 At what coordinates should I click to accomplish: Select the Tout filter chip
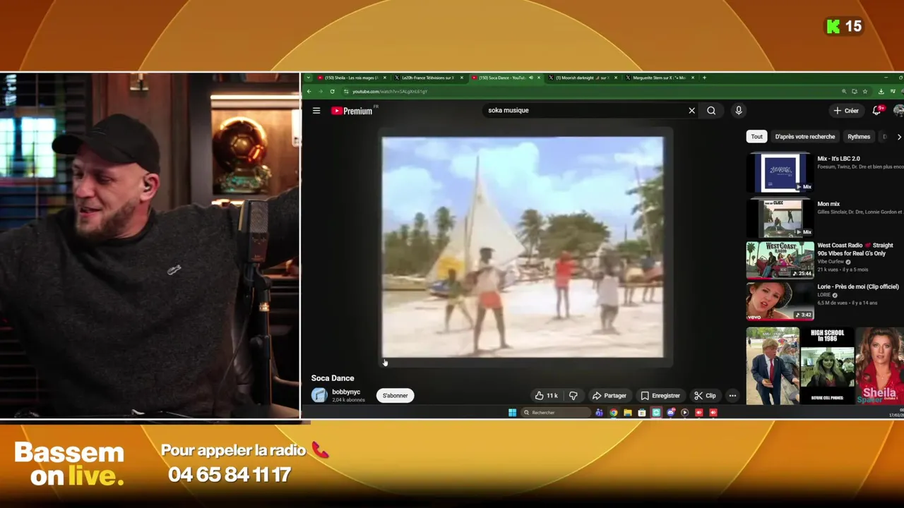coord(756,137)
